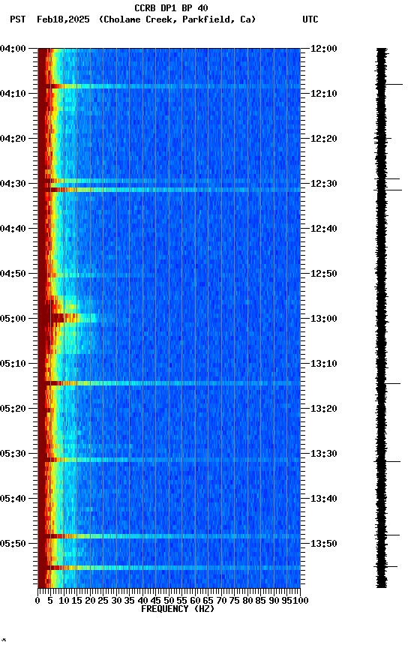Click the '80' frequency axis label
The image size is (414, 648).
[x=247, y=601]
